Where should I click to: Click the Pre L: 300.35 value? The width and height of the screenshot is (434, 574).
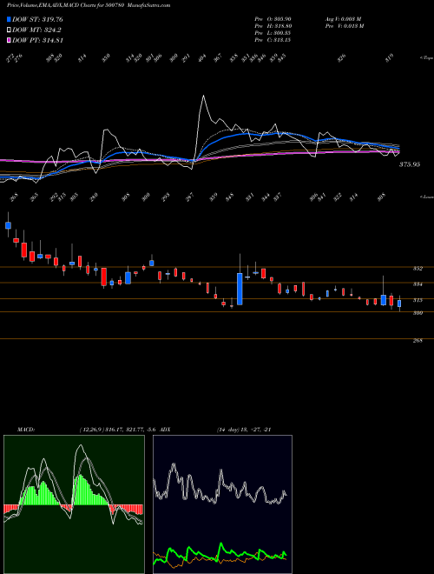[273, 33]
